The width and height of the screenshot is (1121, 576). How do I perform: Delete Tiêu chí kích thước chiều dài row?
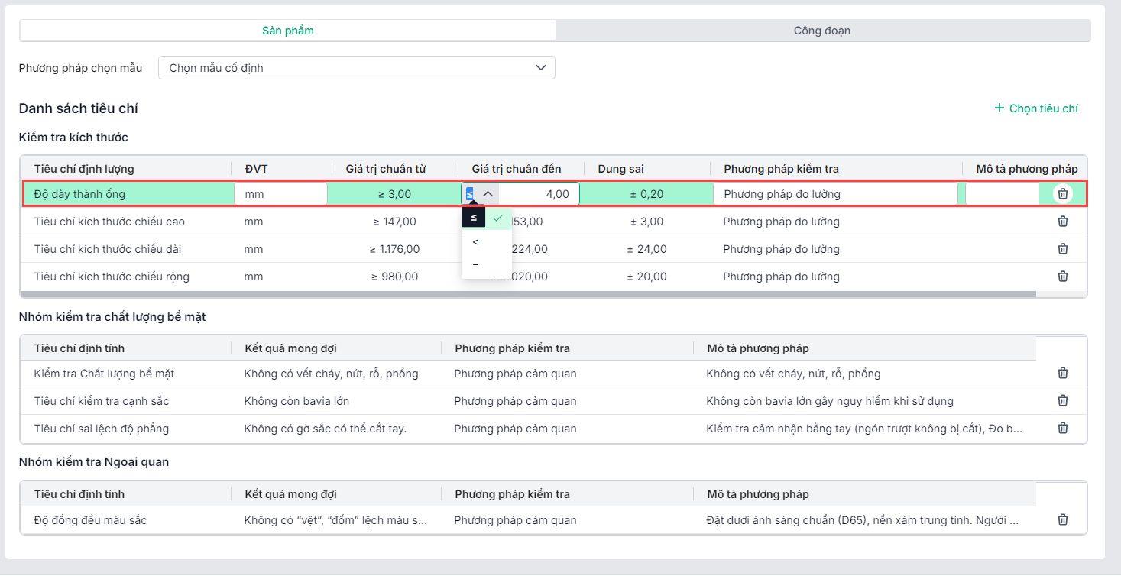coord(1062,249)
